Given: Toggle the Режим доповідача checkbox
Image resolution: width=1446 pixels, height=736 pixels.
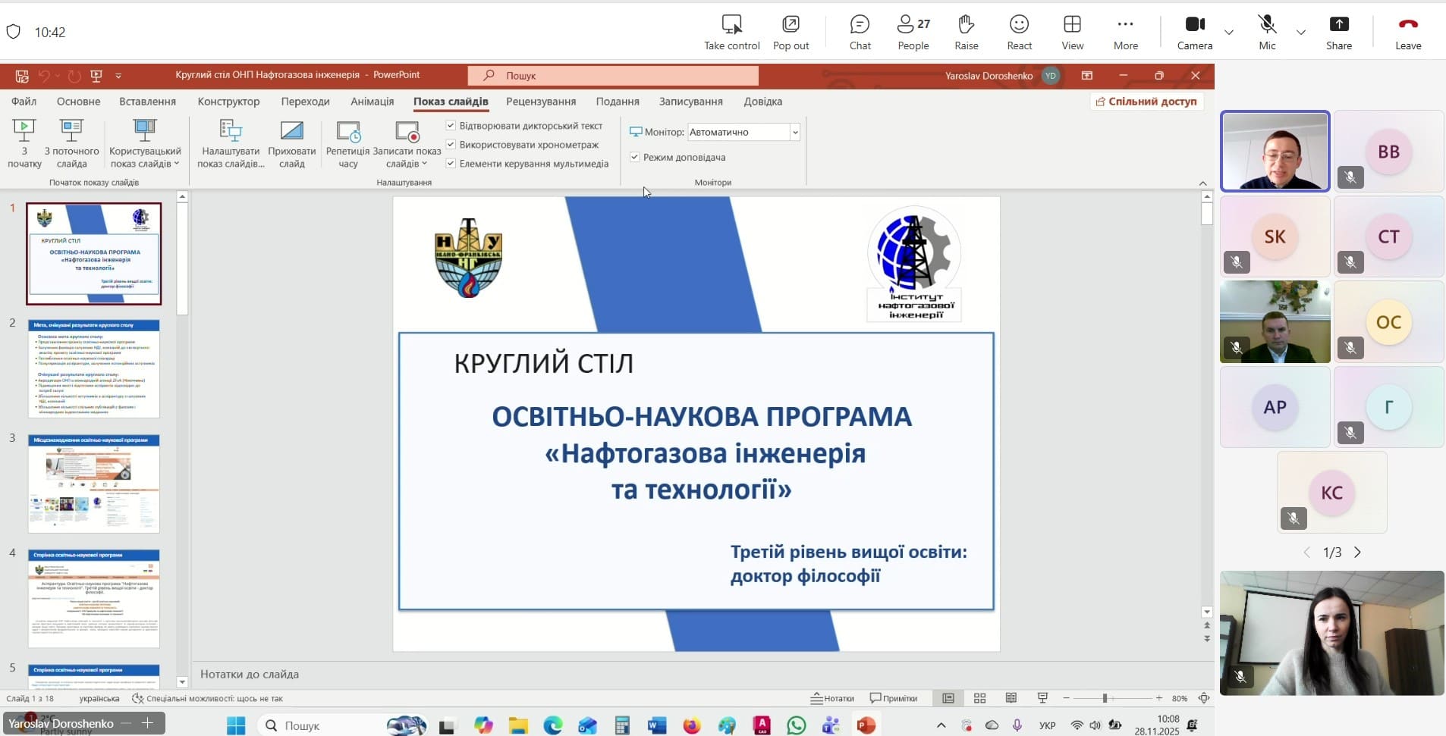Looking at the screenshot, I should click(635, 157).
